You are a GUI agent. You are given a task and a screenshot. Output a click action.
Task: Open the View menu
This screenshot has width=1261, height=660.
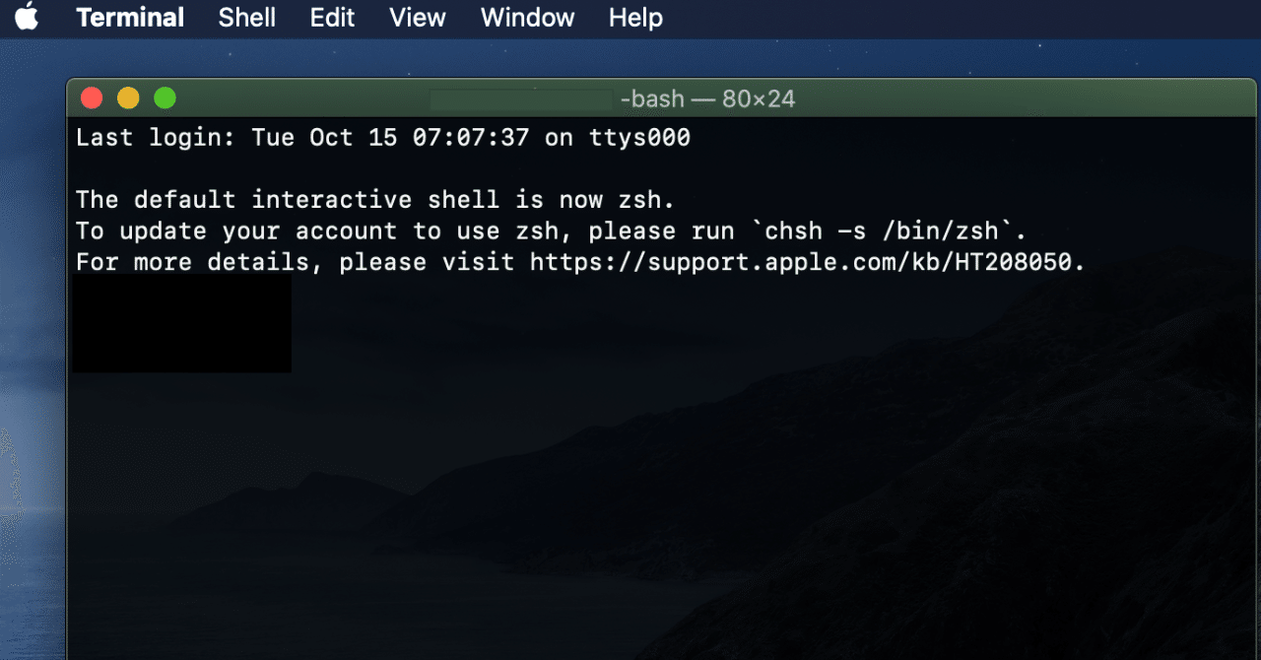coord(418,18)
